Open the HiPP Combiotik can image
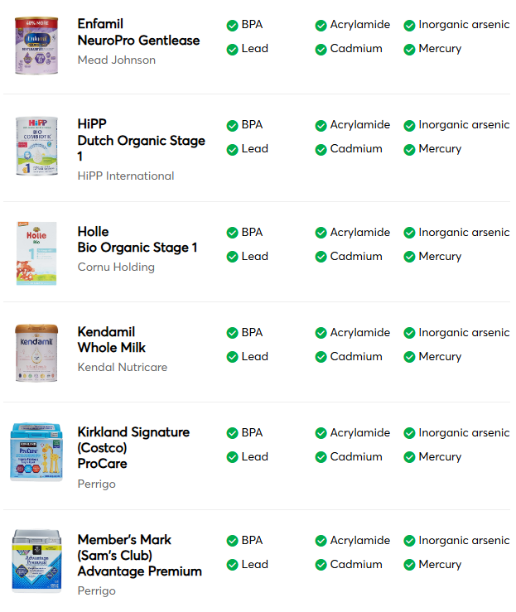This screenshot has height=612, width=516. click(x=36, y=147)
